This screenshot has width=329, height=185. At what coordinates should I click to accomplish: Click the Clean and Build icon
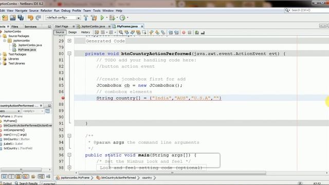point(94,18)
